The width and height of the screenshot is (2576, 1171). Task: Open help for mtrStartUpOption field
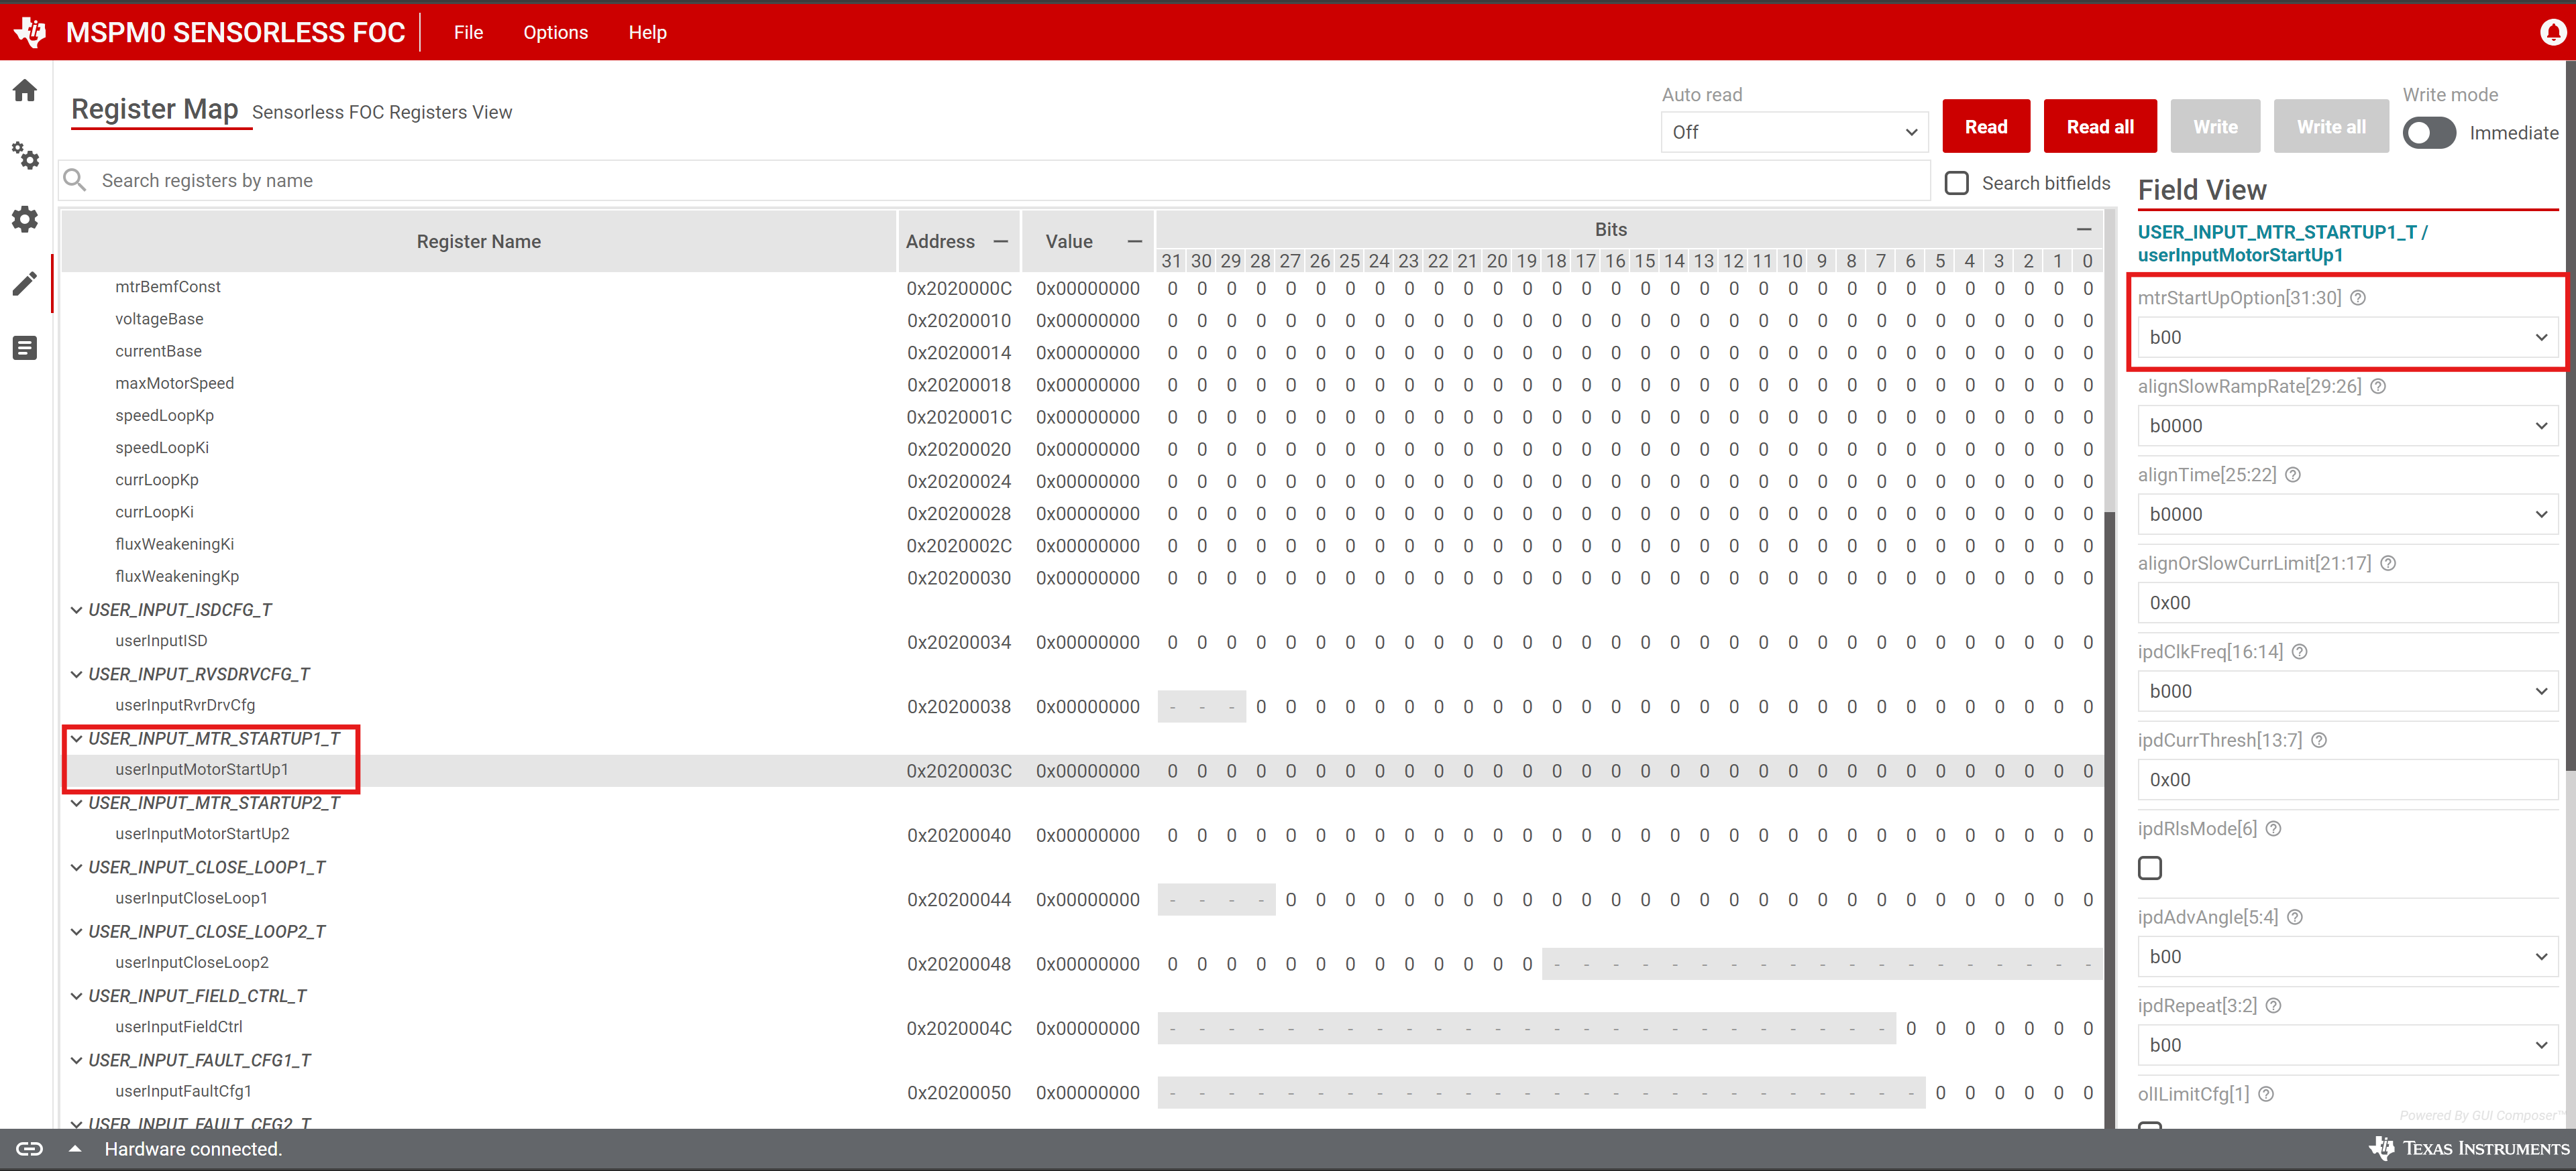coord(2358,298)
